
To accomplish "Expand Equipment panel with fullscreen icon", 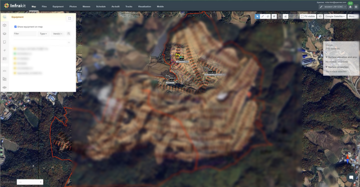I will pyautogui.click(x=70, y=18).
